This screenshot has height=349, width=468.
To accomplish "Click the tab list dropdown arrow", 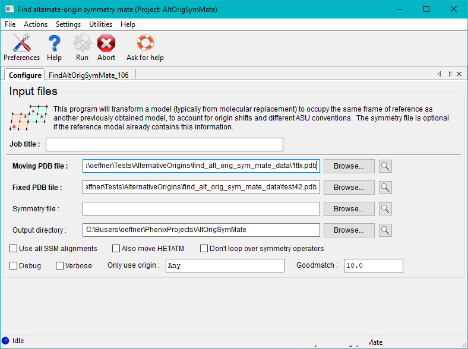I will [450, 74].
